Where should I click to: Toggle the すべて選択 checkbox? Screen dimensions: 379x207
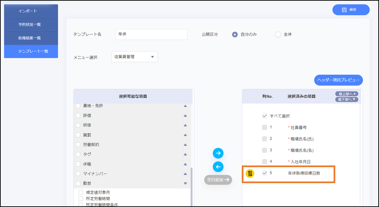(x=264, y=116)
